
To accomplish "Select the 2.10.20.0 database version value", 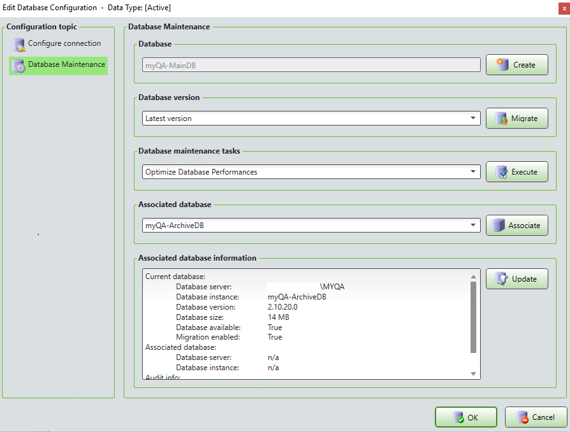I will tap(282, 307).
